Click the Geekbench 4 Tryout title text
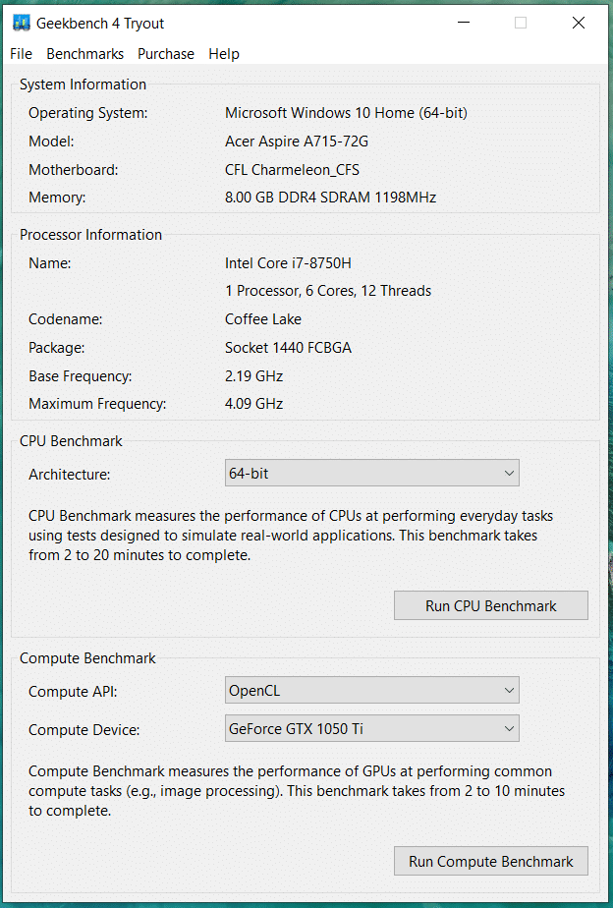 (100, 23)
